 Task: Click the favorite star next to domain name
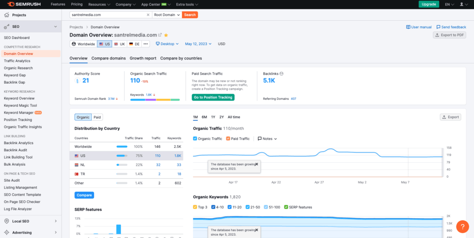point(166,35)
